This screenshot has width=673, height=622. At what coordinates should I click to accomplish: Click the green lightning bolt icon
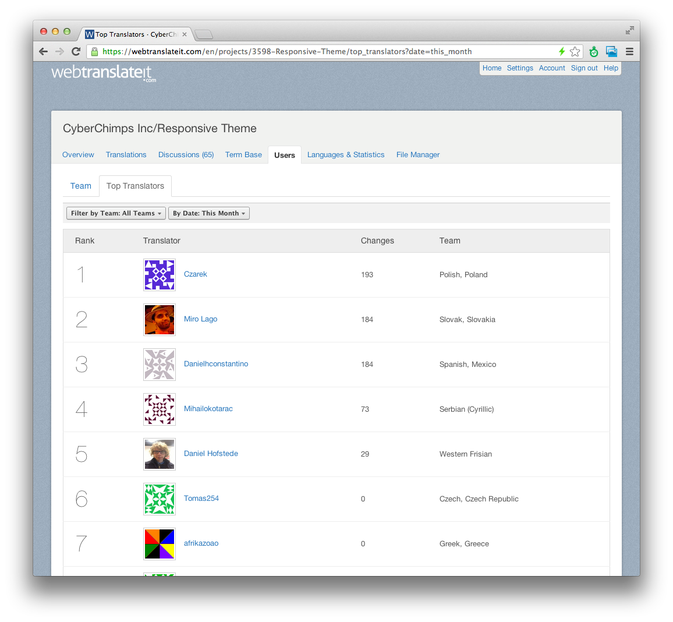[x=562, y=51]
